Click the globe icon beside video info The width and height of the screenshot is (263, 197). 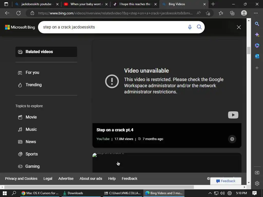click(x=232, y=139)
